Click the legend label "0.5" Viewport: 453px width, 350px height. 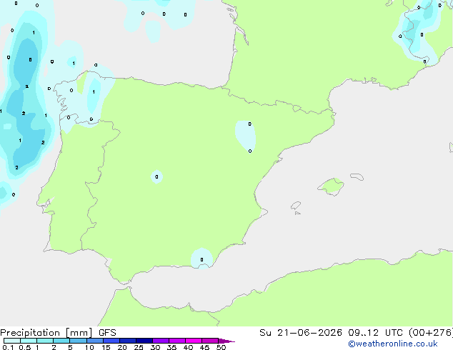click(25, 347)
